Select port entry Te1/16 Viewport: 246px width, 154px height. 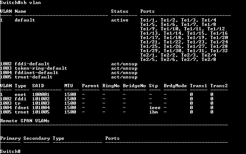219,33
